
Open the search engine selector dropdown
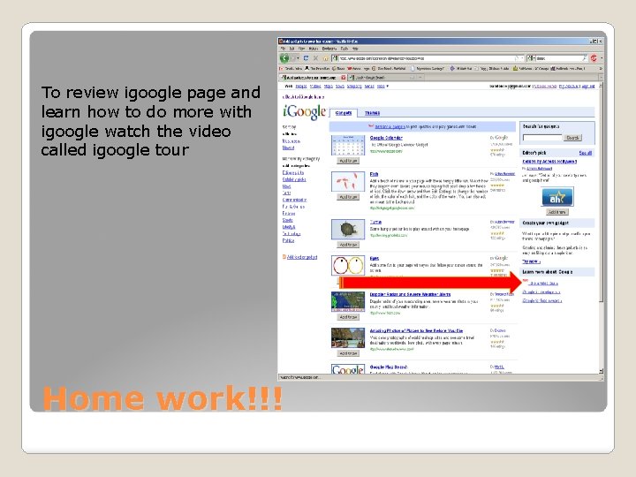click(532, 58)
